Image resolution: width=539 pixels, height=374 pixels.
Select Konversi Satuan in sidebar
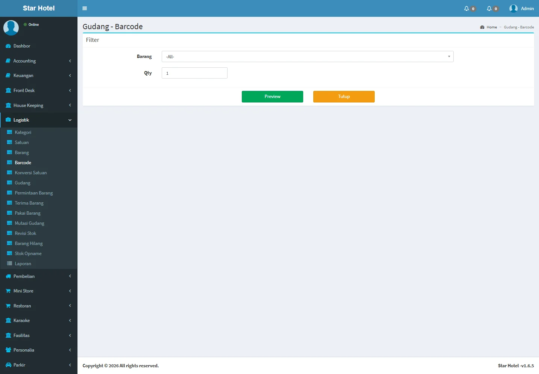point(31,173)
